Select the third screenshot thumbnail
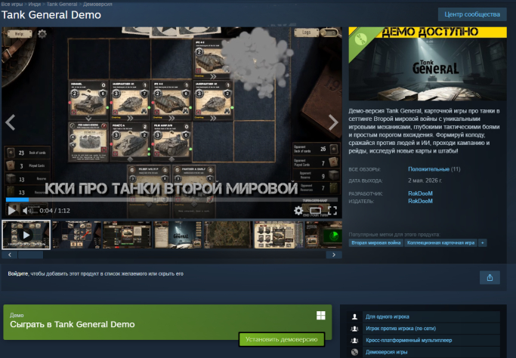This screenshot has width=516, height=358. (x=128, y=235)
